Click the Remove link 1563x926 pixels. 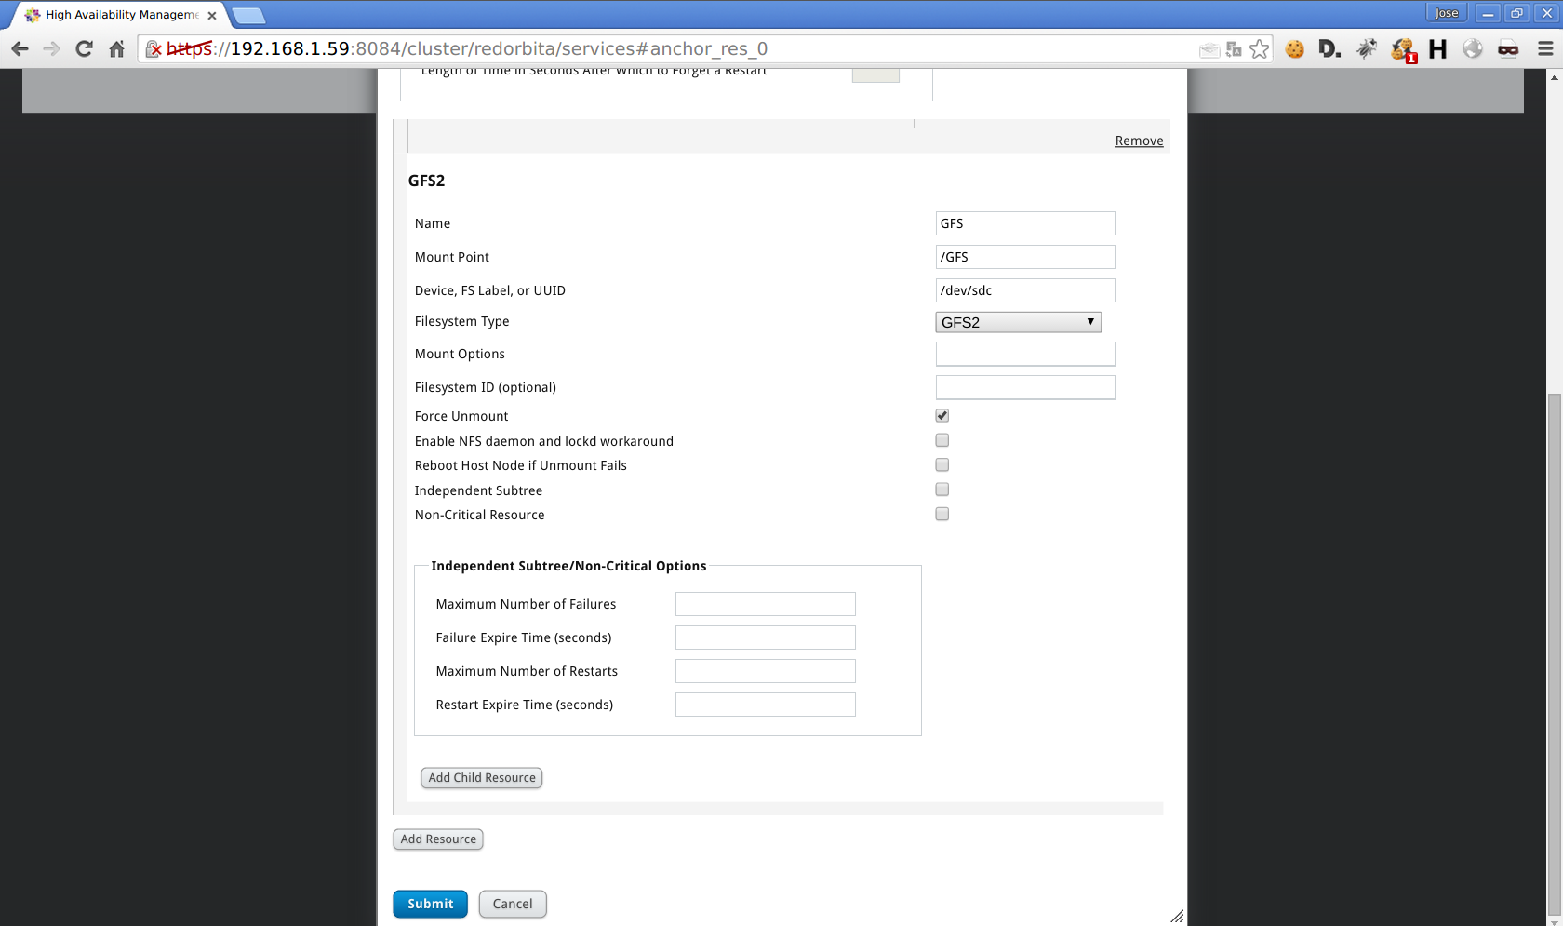(1139, 141)
